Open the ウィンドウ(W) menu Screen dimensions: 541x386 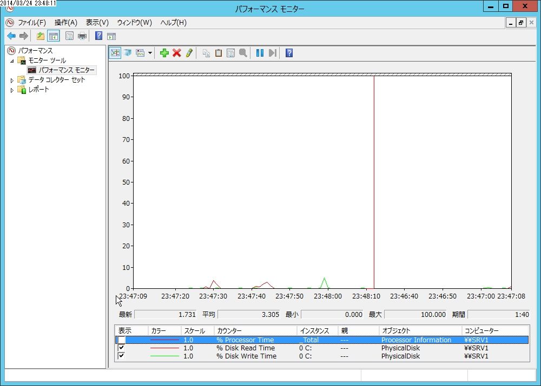135,23
